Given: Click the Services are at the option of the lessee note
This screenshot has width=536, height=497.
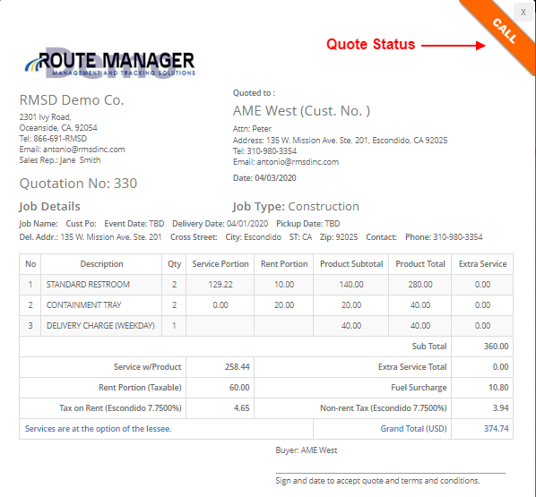Looking at the screenshot, I should coord(98,429).
